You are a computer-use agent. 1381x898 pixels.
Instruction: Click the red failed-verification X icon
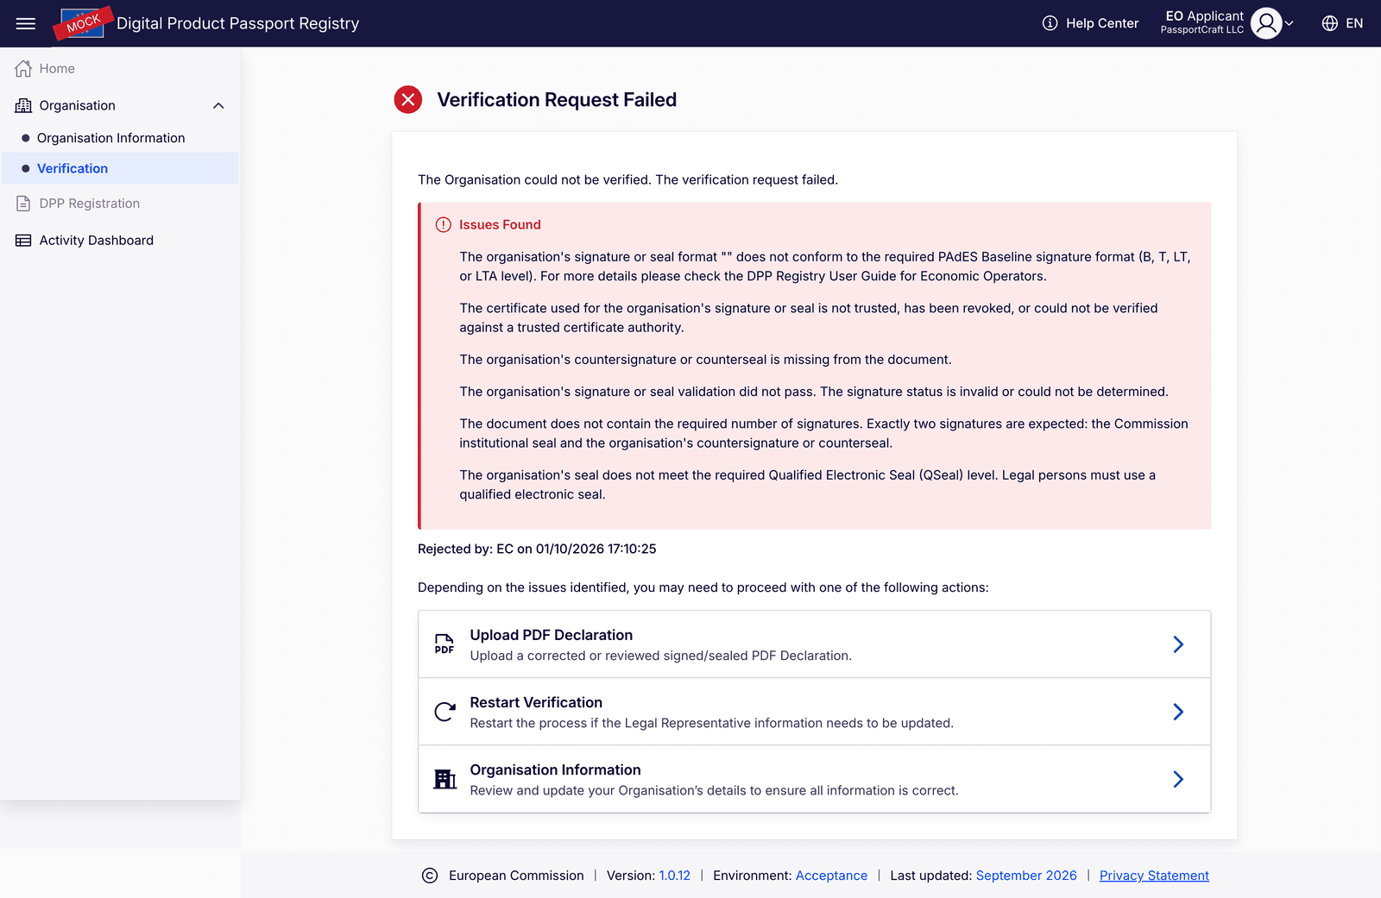coord(408,100)
